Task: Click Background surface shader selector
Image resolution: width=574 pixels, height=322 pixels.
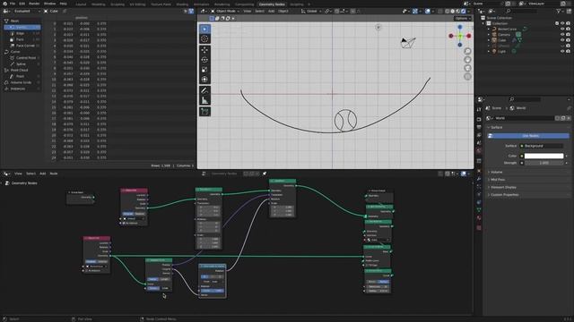Action: 544,146
